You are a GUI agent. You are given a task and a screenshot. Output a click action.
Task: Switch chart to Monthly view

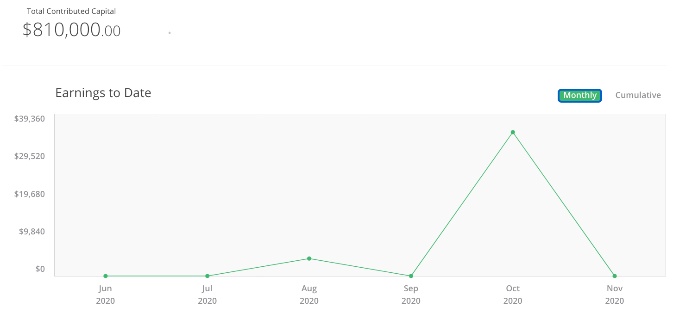(580, 95)
